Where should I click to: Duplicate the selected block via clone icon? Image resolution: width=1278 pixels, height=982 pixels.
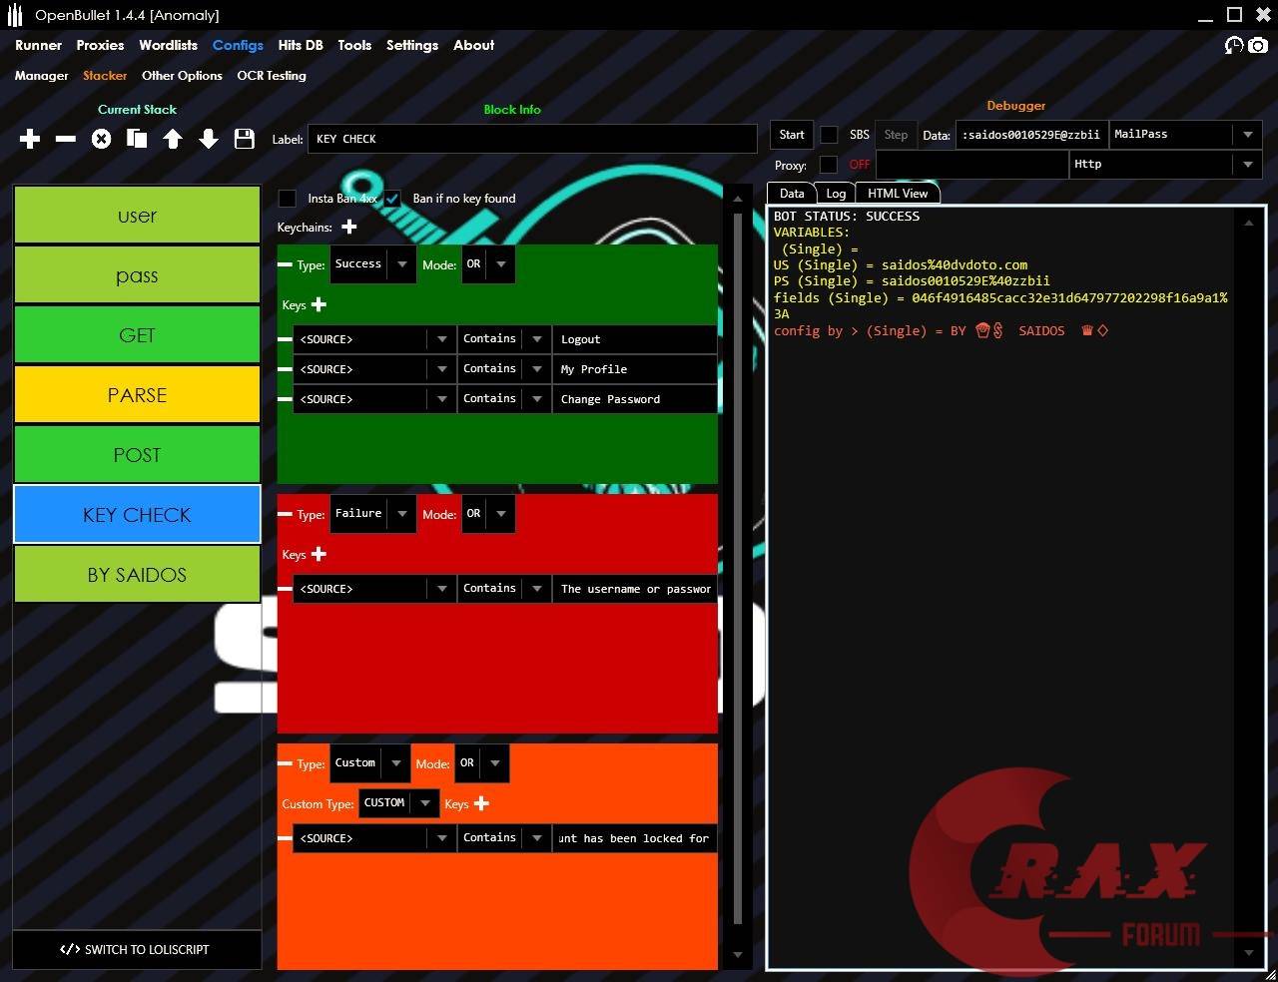(x=137, y=139)
